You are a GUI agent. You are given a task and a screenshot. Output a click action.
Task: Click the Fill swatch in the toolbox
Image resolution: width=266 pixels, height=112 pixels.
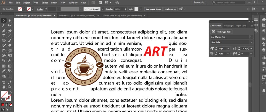pos(4,94)
